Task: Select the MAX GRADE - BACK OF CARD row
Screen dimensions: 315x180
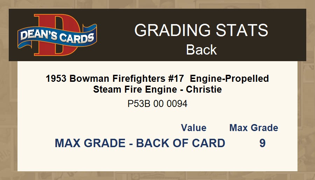Action: [x=140, y=143]
